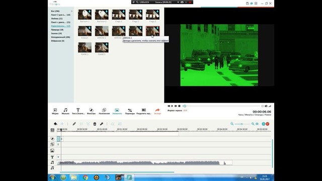Select the Balloon 1 element thumbnail

(x=85, y=15)
